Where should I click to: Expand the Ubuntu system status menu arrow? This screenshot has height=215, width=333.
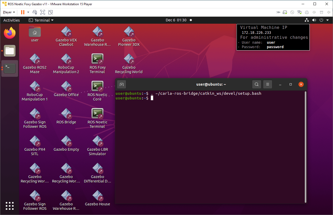(328, 20)
